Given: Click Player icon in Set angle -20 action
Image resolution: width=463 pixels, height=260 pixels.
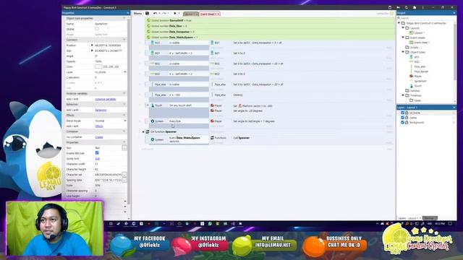Looking at the screenshot, I should click(212, 110).
